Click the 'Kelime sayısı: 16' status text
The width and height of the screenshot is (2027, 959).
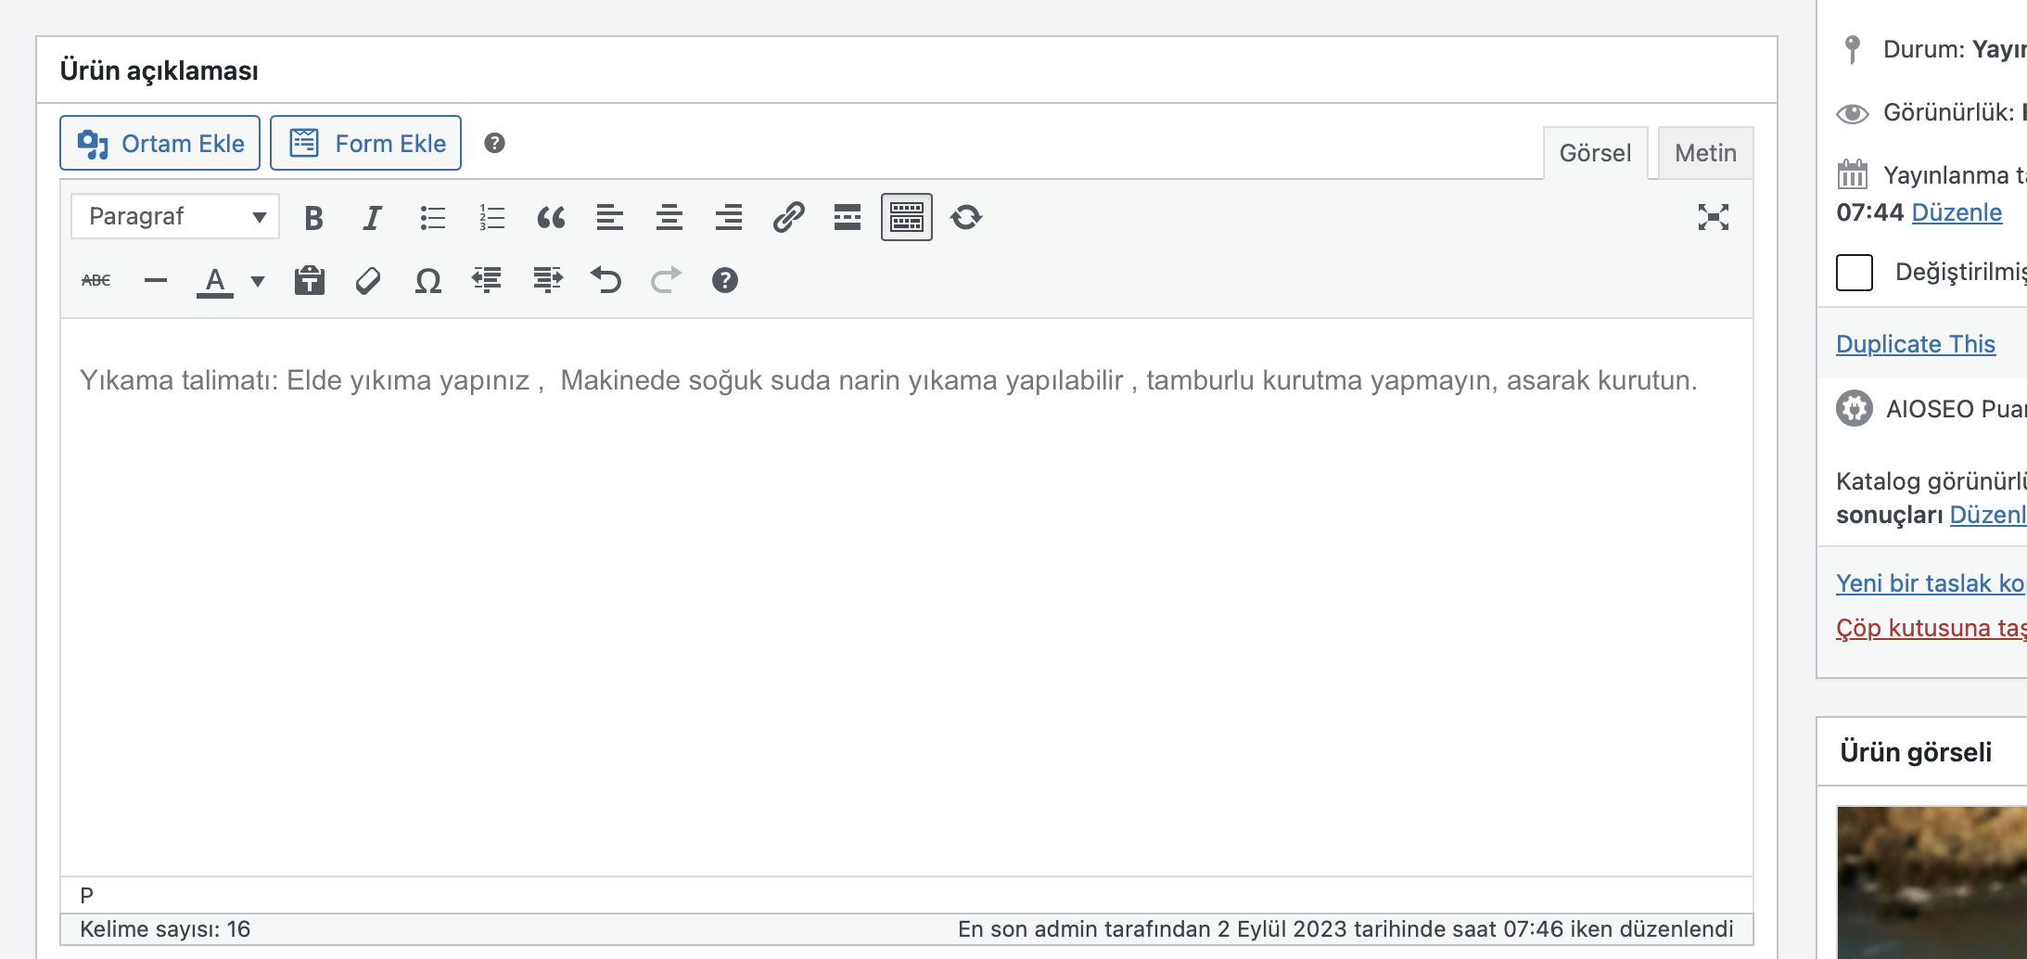(165, 929)
